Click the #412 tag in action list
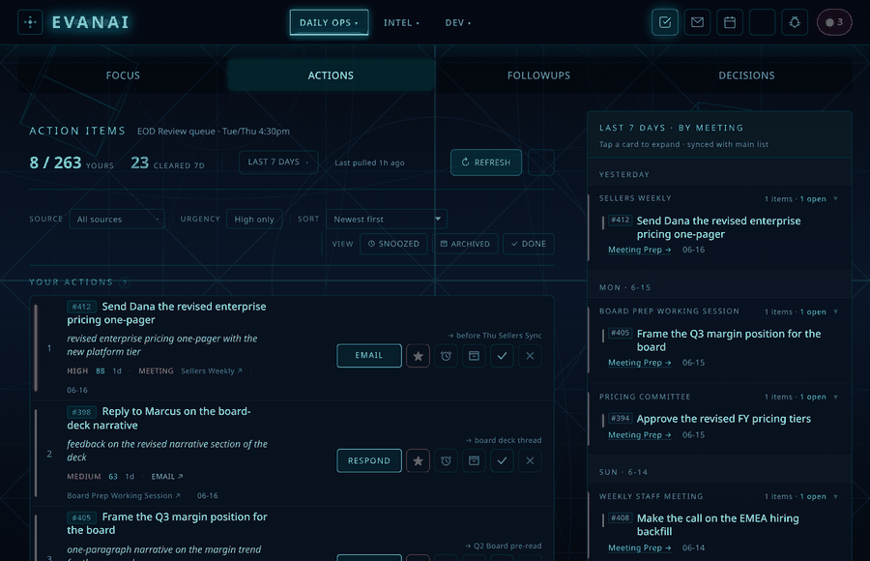 (81, 307)
